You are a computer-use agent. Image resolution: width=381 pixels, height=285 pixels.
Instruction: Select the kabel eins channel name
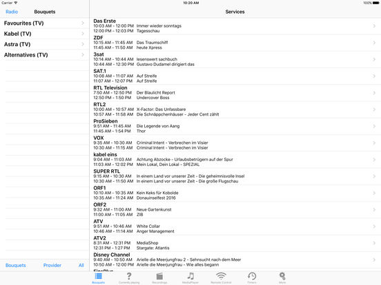[x=105, y=155]
